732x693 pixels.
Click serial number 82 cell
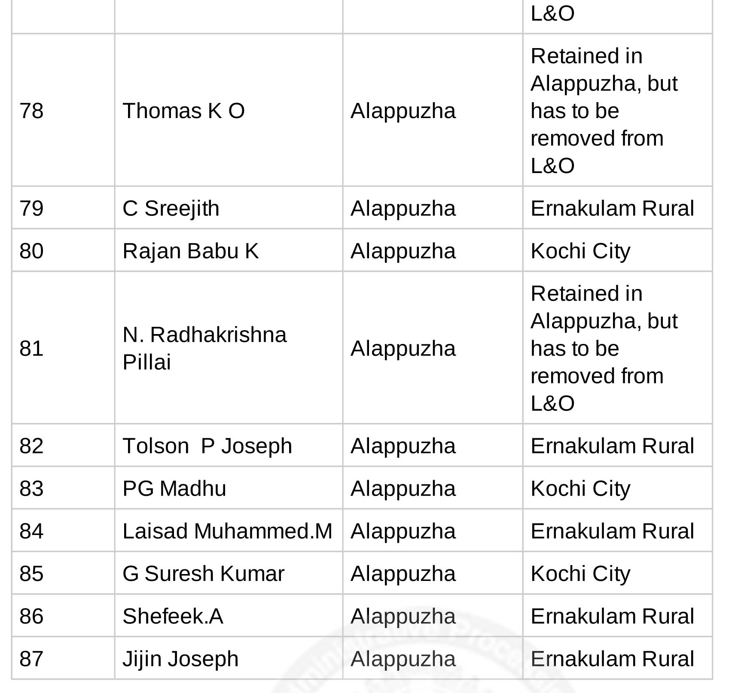tap(63, 445)
